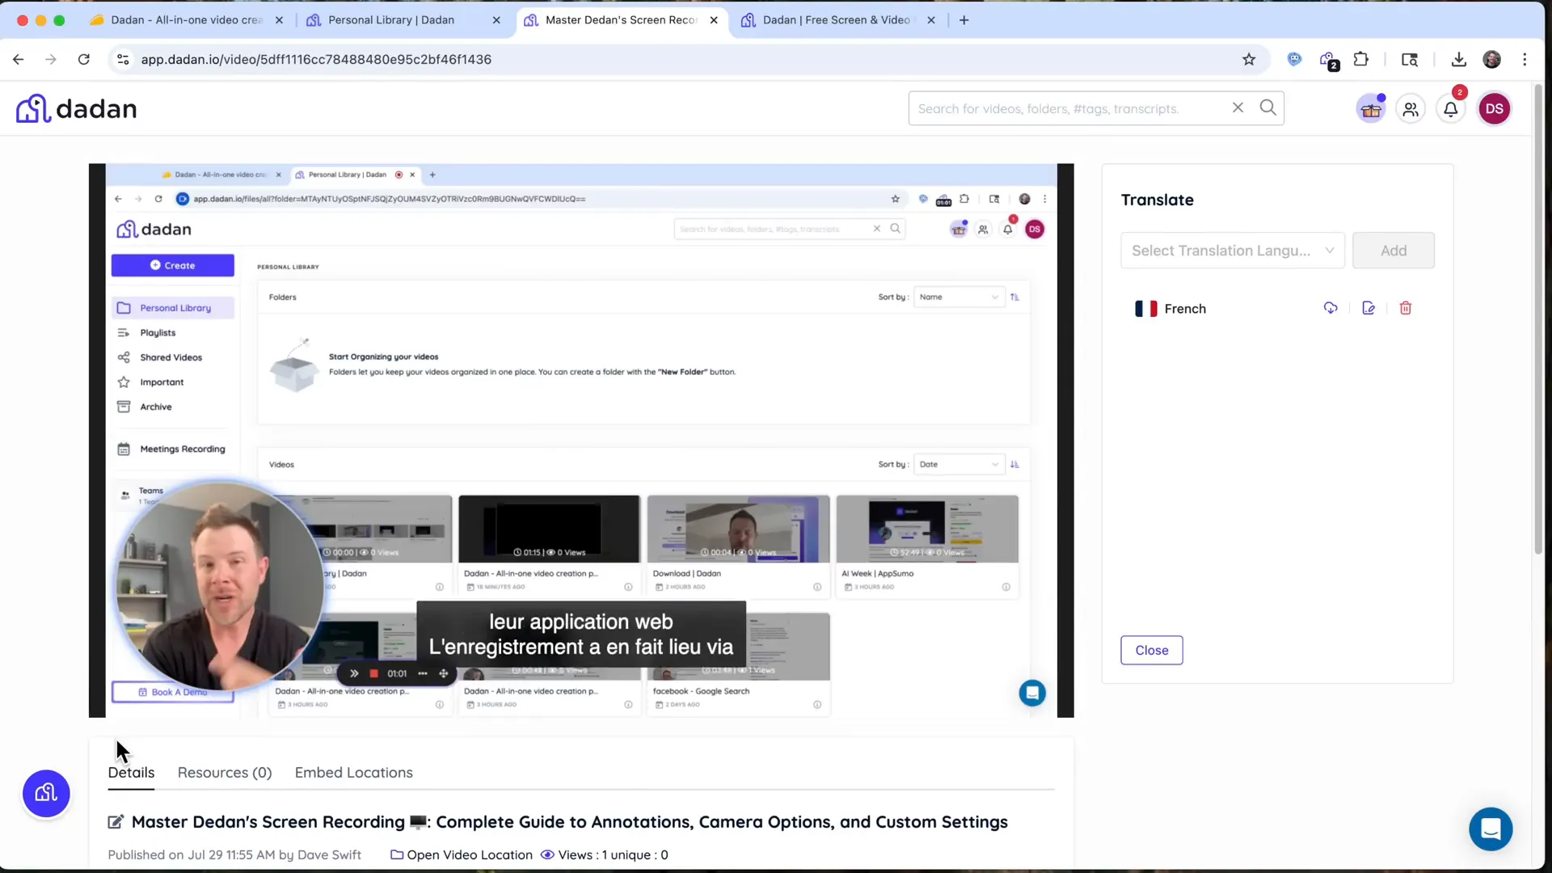Switch to Resources (0) tab

click(x=225, y=773)
